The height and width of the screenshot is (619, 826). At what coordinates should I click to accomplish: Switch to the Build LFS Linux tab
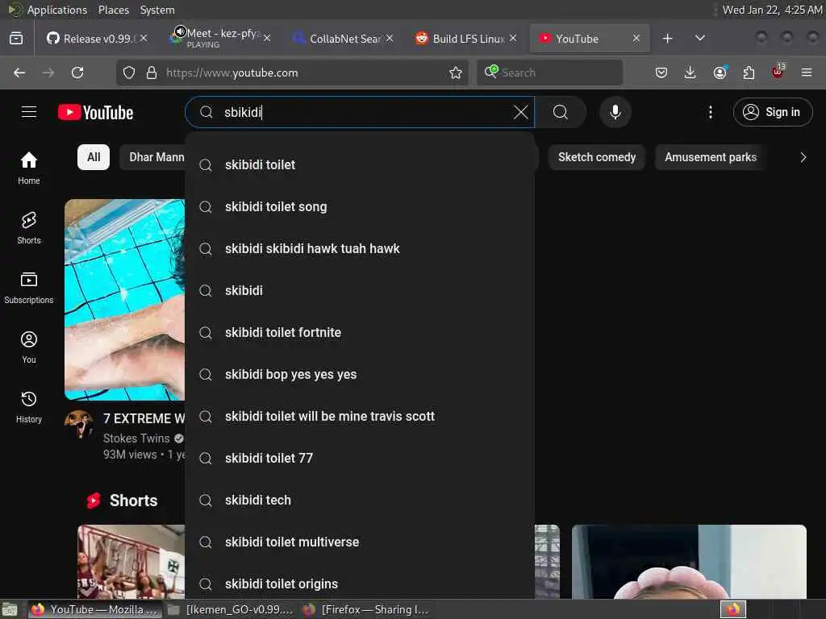coord(465,39)
